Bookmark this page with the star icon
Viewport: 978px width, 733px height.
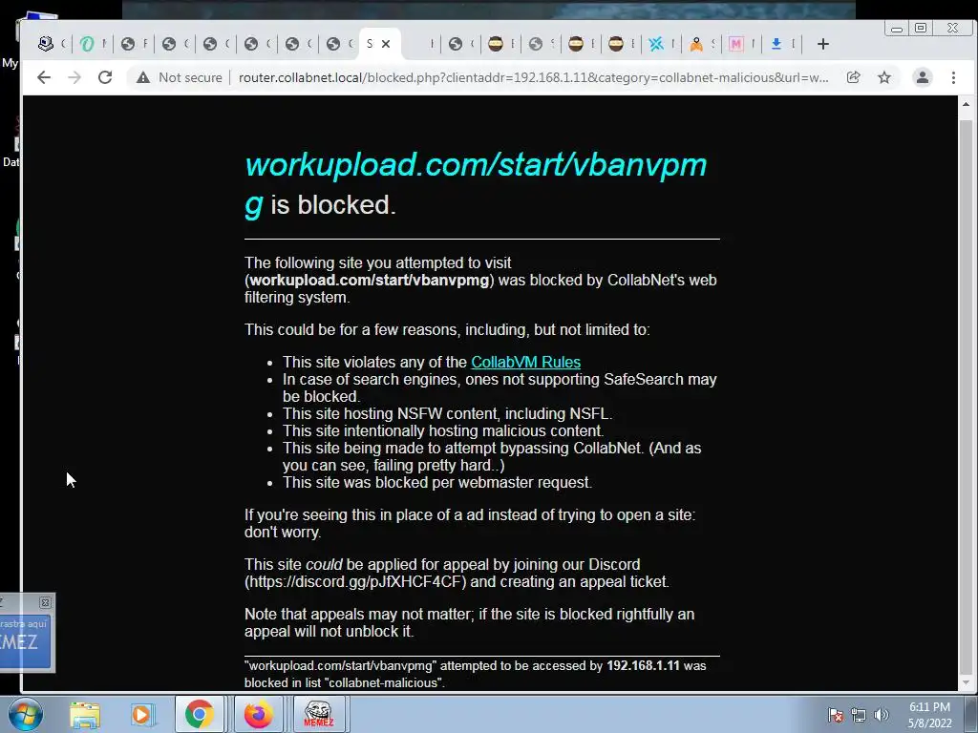coord(884,77)
